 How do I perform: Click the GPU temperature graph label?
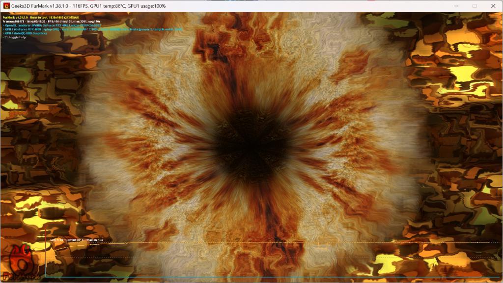coord(76,240)
